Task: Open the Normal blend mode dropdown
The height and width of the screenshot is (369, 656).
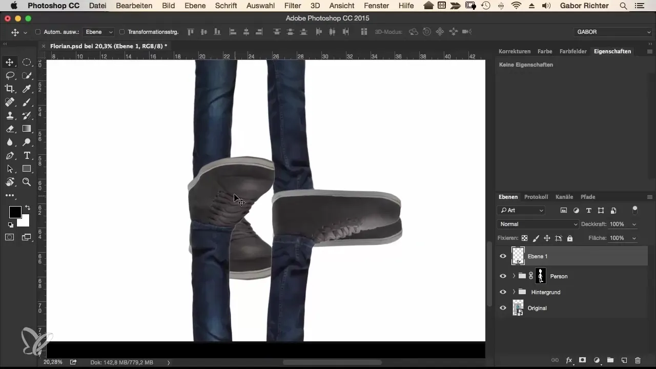Action: [x=538, y=224]
